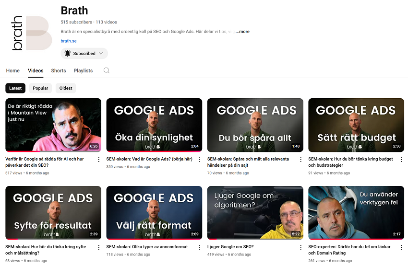Click '118 views • 6 months ago' metadata

tap(128, 254)
